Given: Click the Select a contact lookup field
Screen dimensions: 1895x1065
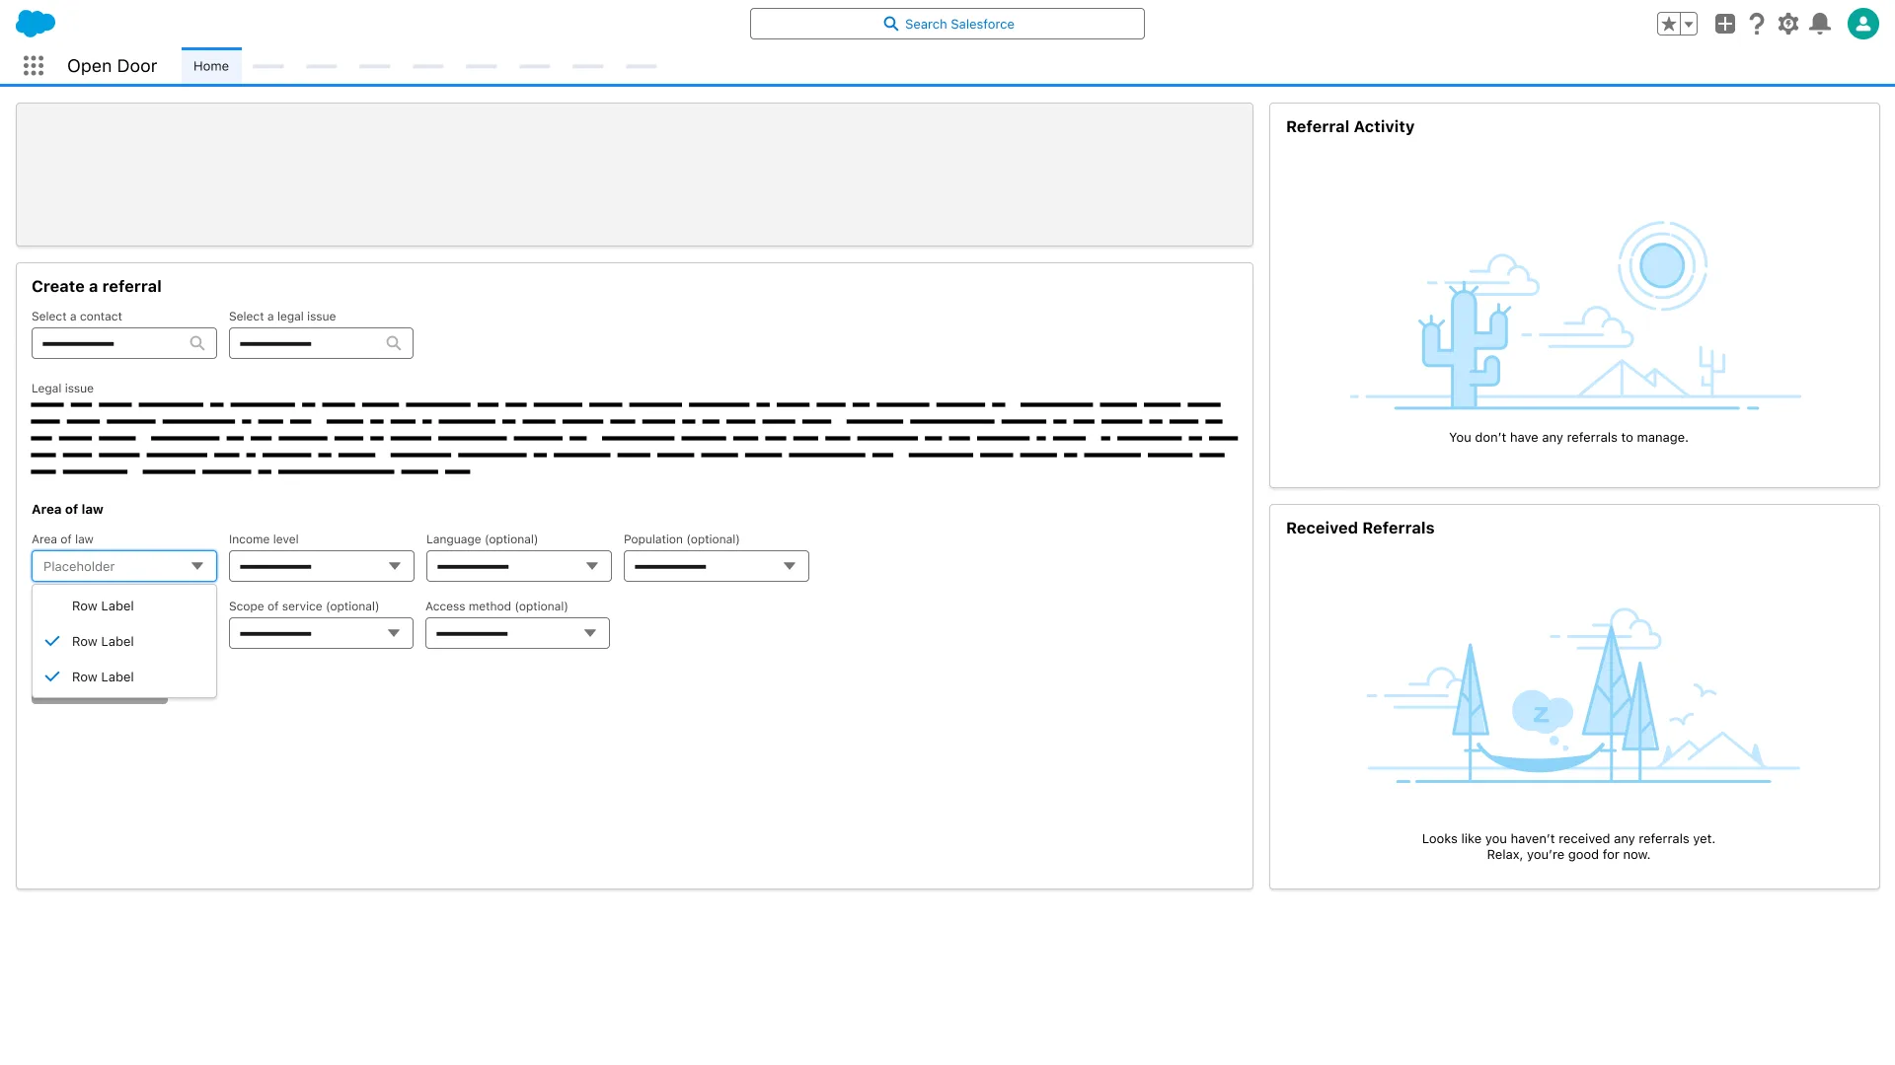Looking at the screenshot, I should tap(124, 343).
